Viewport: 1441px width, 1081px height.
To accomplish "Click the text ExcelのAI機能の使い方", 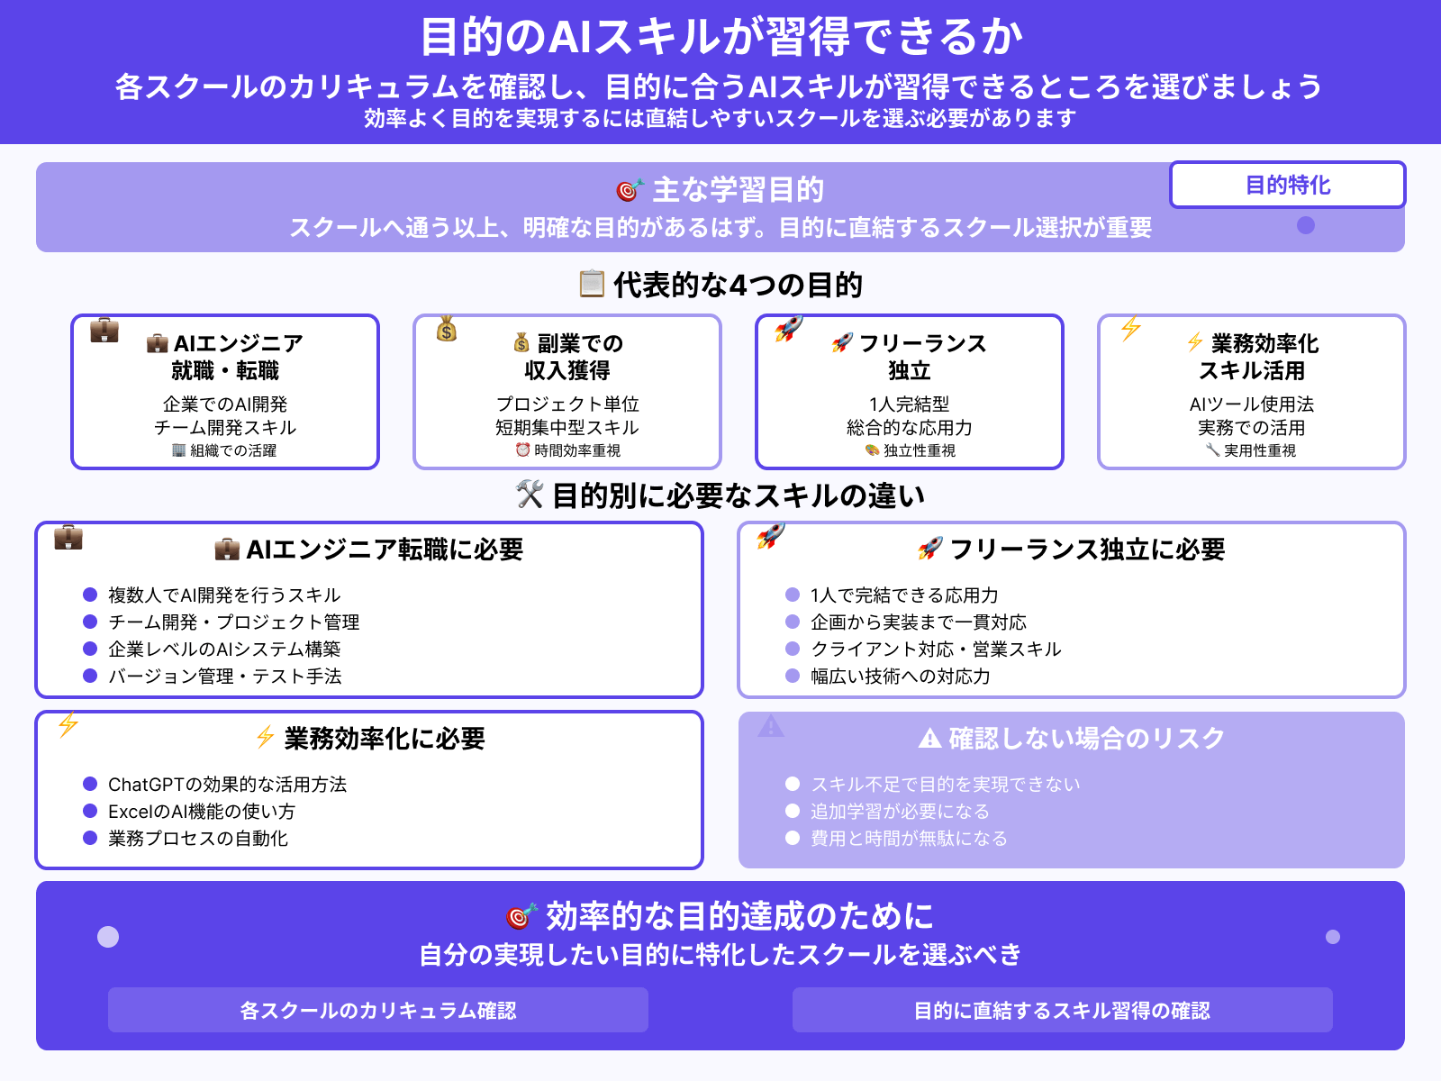I will coord(202,811).
